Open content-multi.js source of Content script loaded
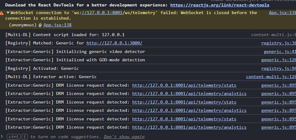This screenshot has width=296, height=140. pyautogui.click(x=274, y=35)
